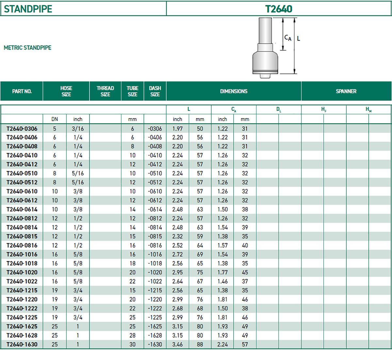Select part number T2640-0412
The width and height of the screenshot is (392, 350).
(22, 165)
